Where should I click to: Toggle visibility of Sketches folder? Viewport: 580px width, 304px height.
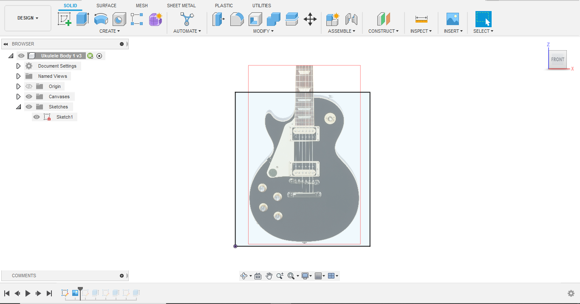click(x=29, y=107)
